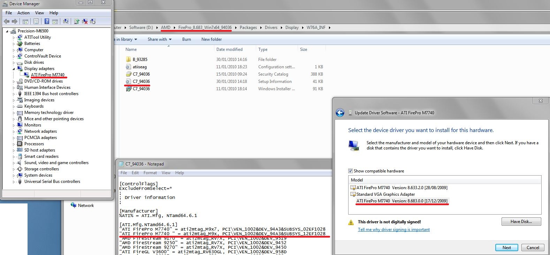Open Properties from Device Manager toolbar
Viewport: 550px width, 255px height.
point(36,22)
